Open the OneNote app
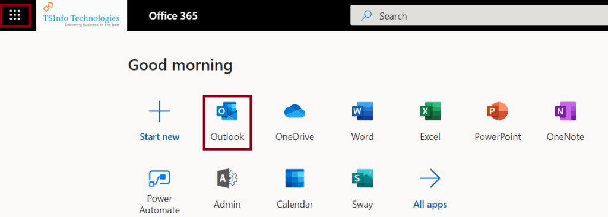608x217 pixels. pos(565,122)
